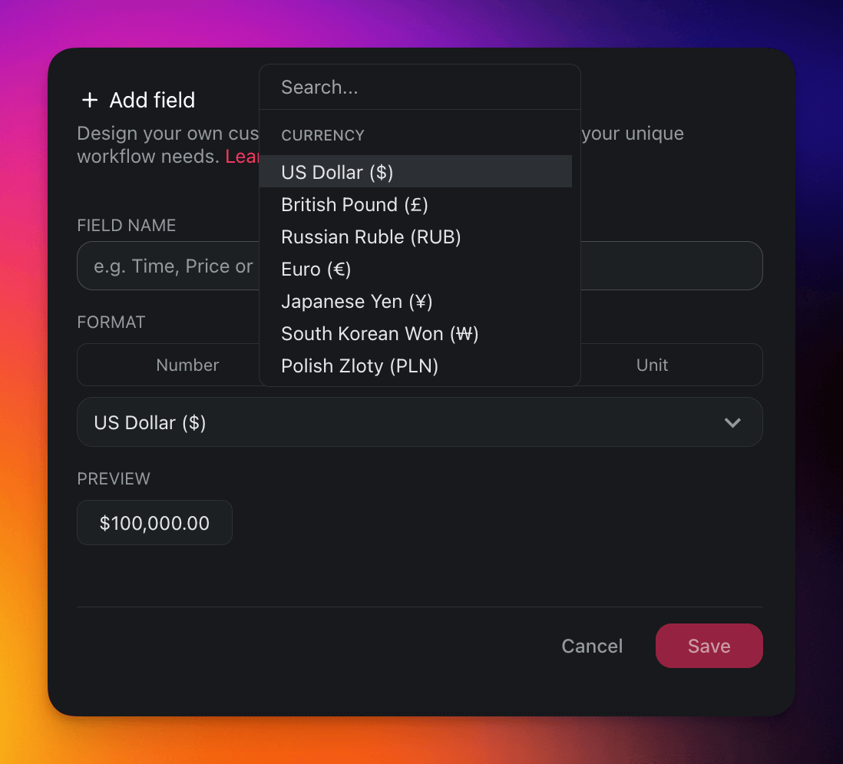Screen dimensions: 843x764
Task: Click the chevron on the currency dropdown
Action: [732, 422]
